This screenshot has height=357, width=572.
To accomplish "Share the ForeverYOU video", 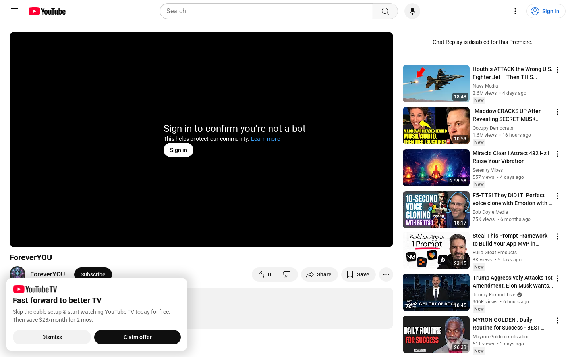I will (x=319, y=274).
